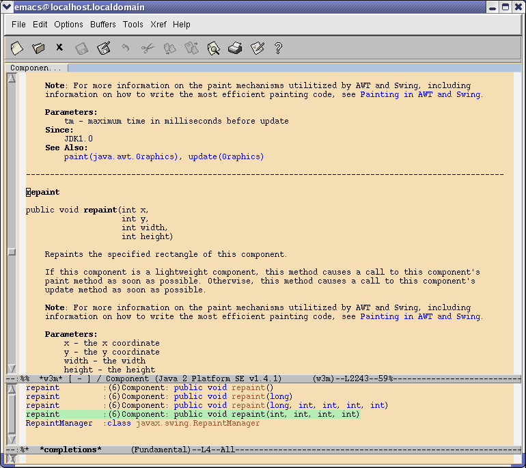Click the scroll-down arrow of the w3m buffer scrollbar
Screen dimensions: 526x468
tap(12, 369)
